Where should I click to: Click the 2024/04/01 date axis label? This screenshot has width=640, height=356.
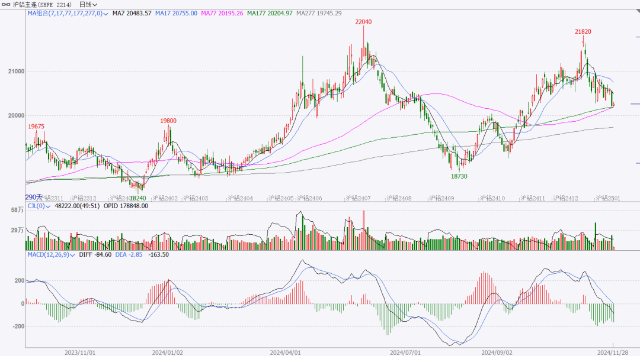click(285, 352)
